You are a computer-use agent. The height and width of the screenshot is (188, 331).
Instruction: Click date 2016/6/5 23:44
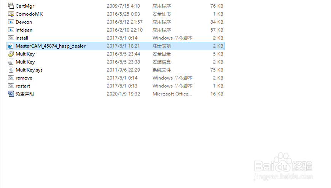point(123,54)
